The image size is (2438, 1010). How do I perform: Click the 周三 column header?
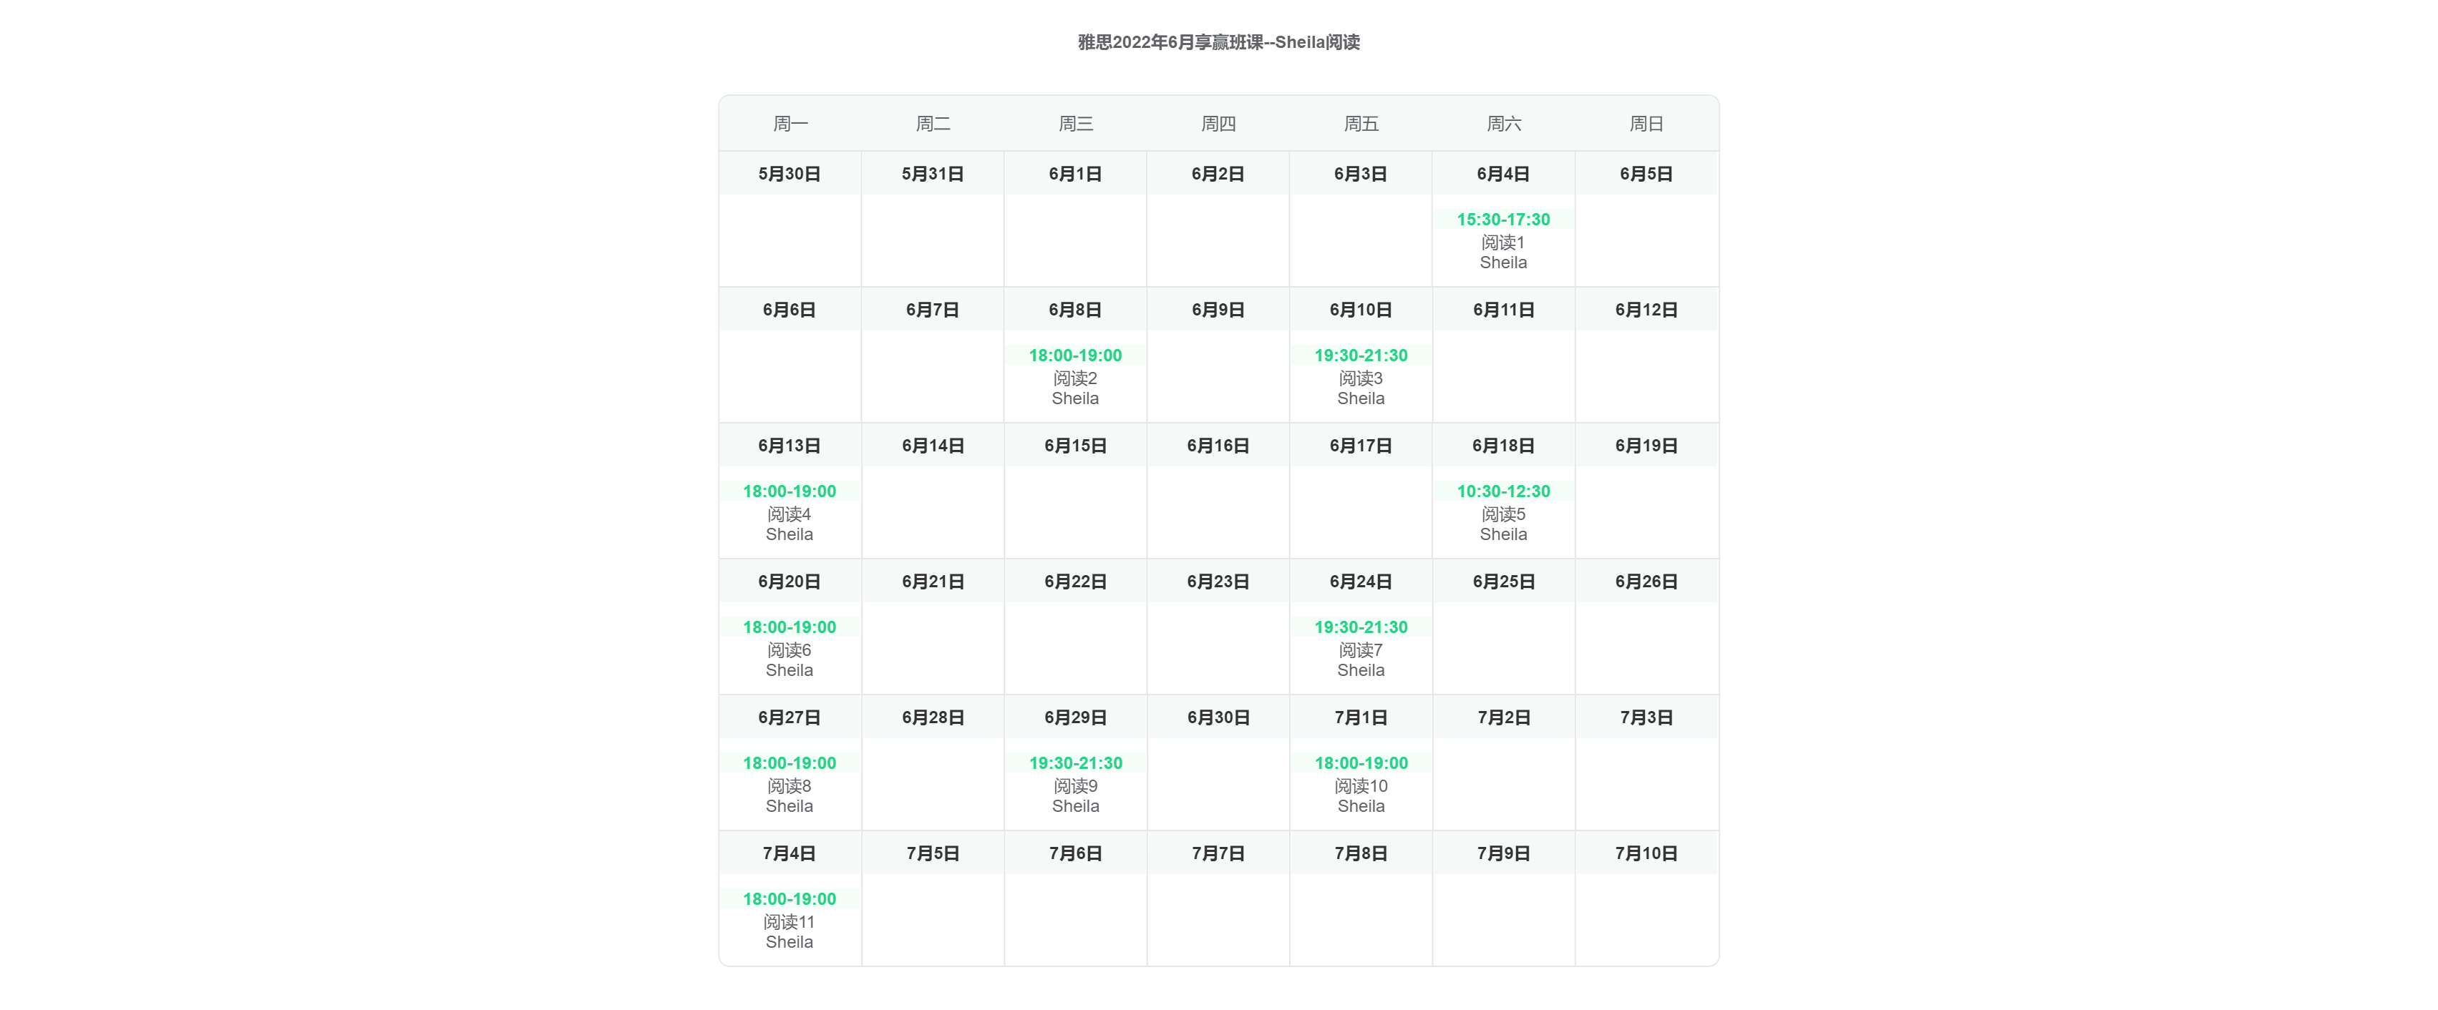click(1076, 124)
